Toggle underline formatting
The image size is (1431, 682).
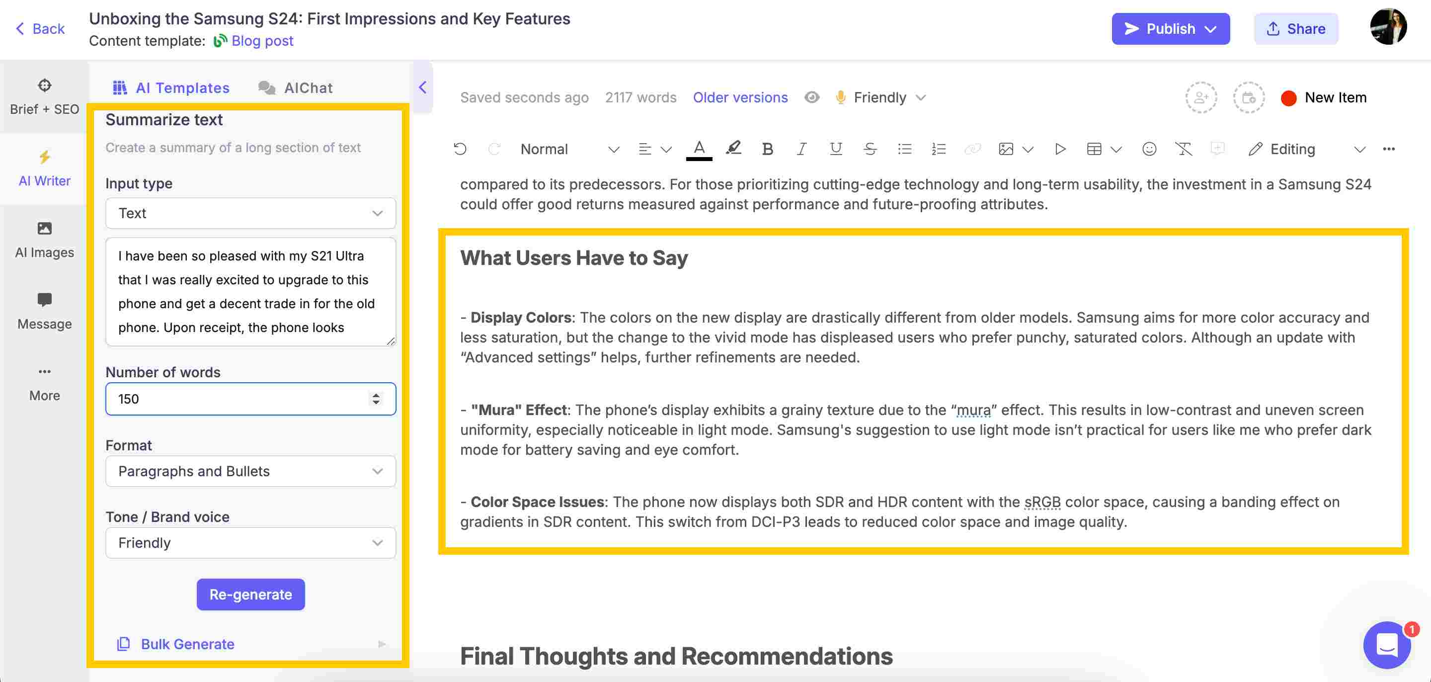(835, 149)
